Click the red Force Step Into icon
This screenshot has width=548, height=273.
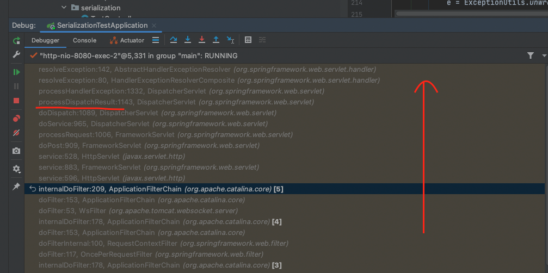coord(202,40)
